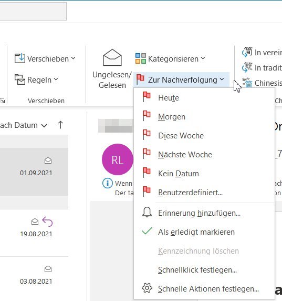
Task: Choose Heute in the follow-up menu
Action: click(x=204, y=97)
